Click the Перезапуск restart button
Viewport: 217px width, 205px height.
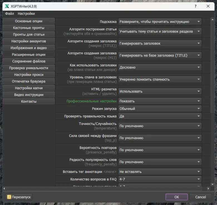(x=19, y=197)
